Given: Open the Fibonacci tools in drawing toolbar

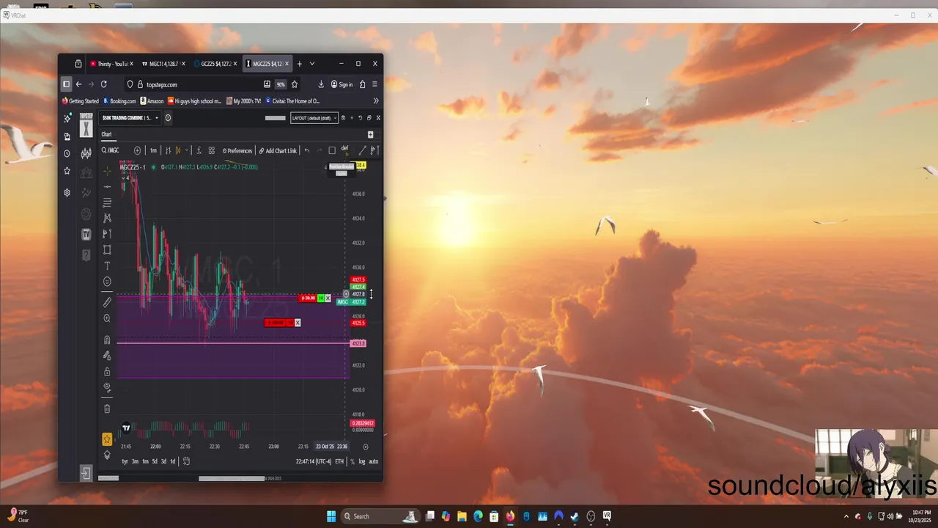Looking at the screenshot, I should pos(107,202).
